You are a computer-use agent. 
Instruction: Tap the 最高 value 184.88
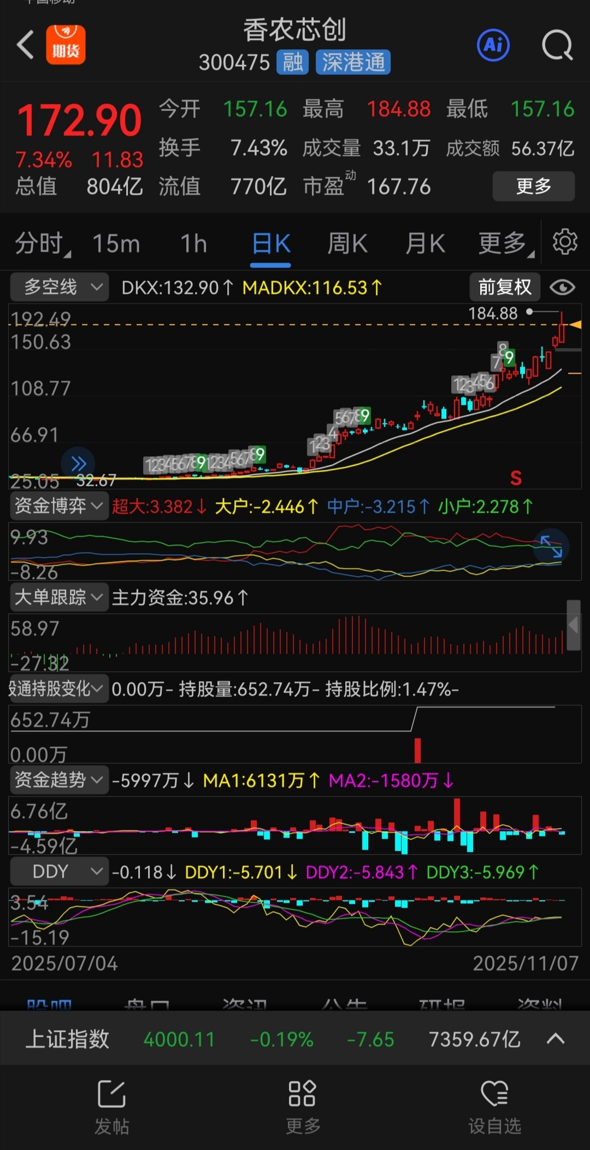(x=399, y=109)
